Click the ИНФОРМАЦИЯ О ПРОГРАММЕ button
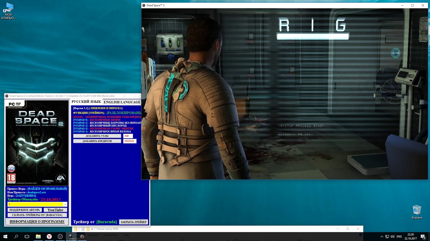The width and height of the screenshot is (430, 241). (x=37, y=222)
